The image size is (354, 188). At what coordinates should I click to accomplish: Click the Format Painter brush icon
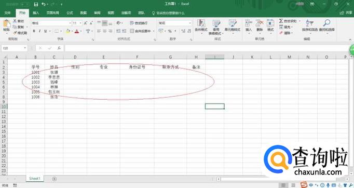(x=15, y=33)
